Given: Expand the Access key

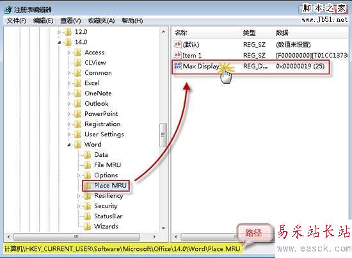Looking at the screenshot, I should pos(69,52).
